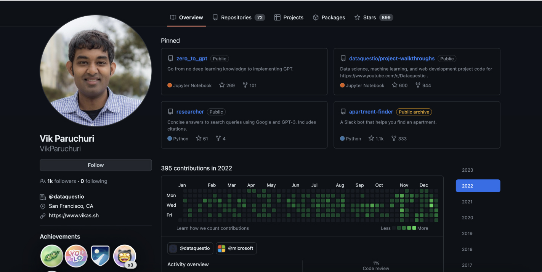542x272 pixels.
Task: Open the Repositories tab
Action: point(238,17)
